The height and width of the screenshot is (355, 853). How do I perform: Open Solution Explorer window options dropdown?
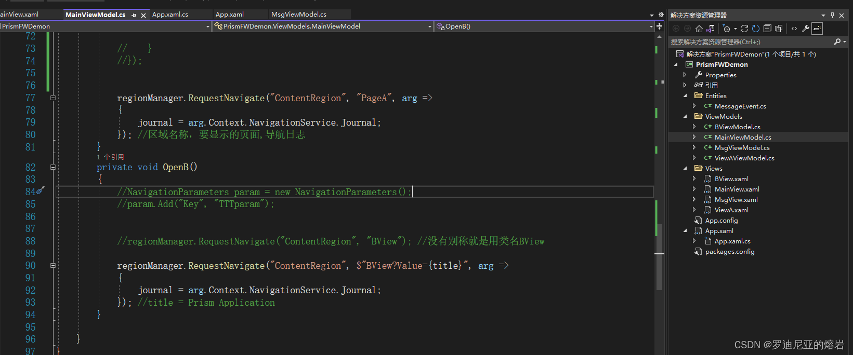point(823,16)
